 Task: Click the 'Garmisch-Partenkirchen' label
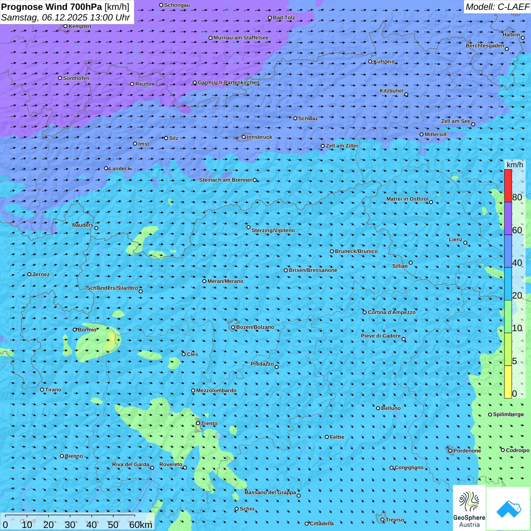click(x=229, y=82)
